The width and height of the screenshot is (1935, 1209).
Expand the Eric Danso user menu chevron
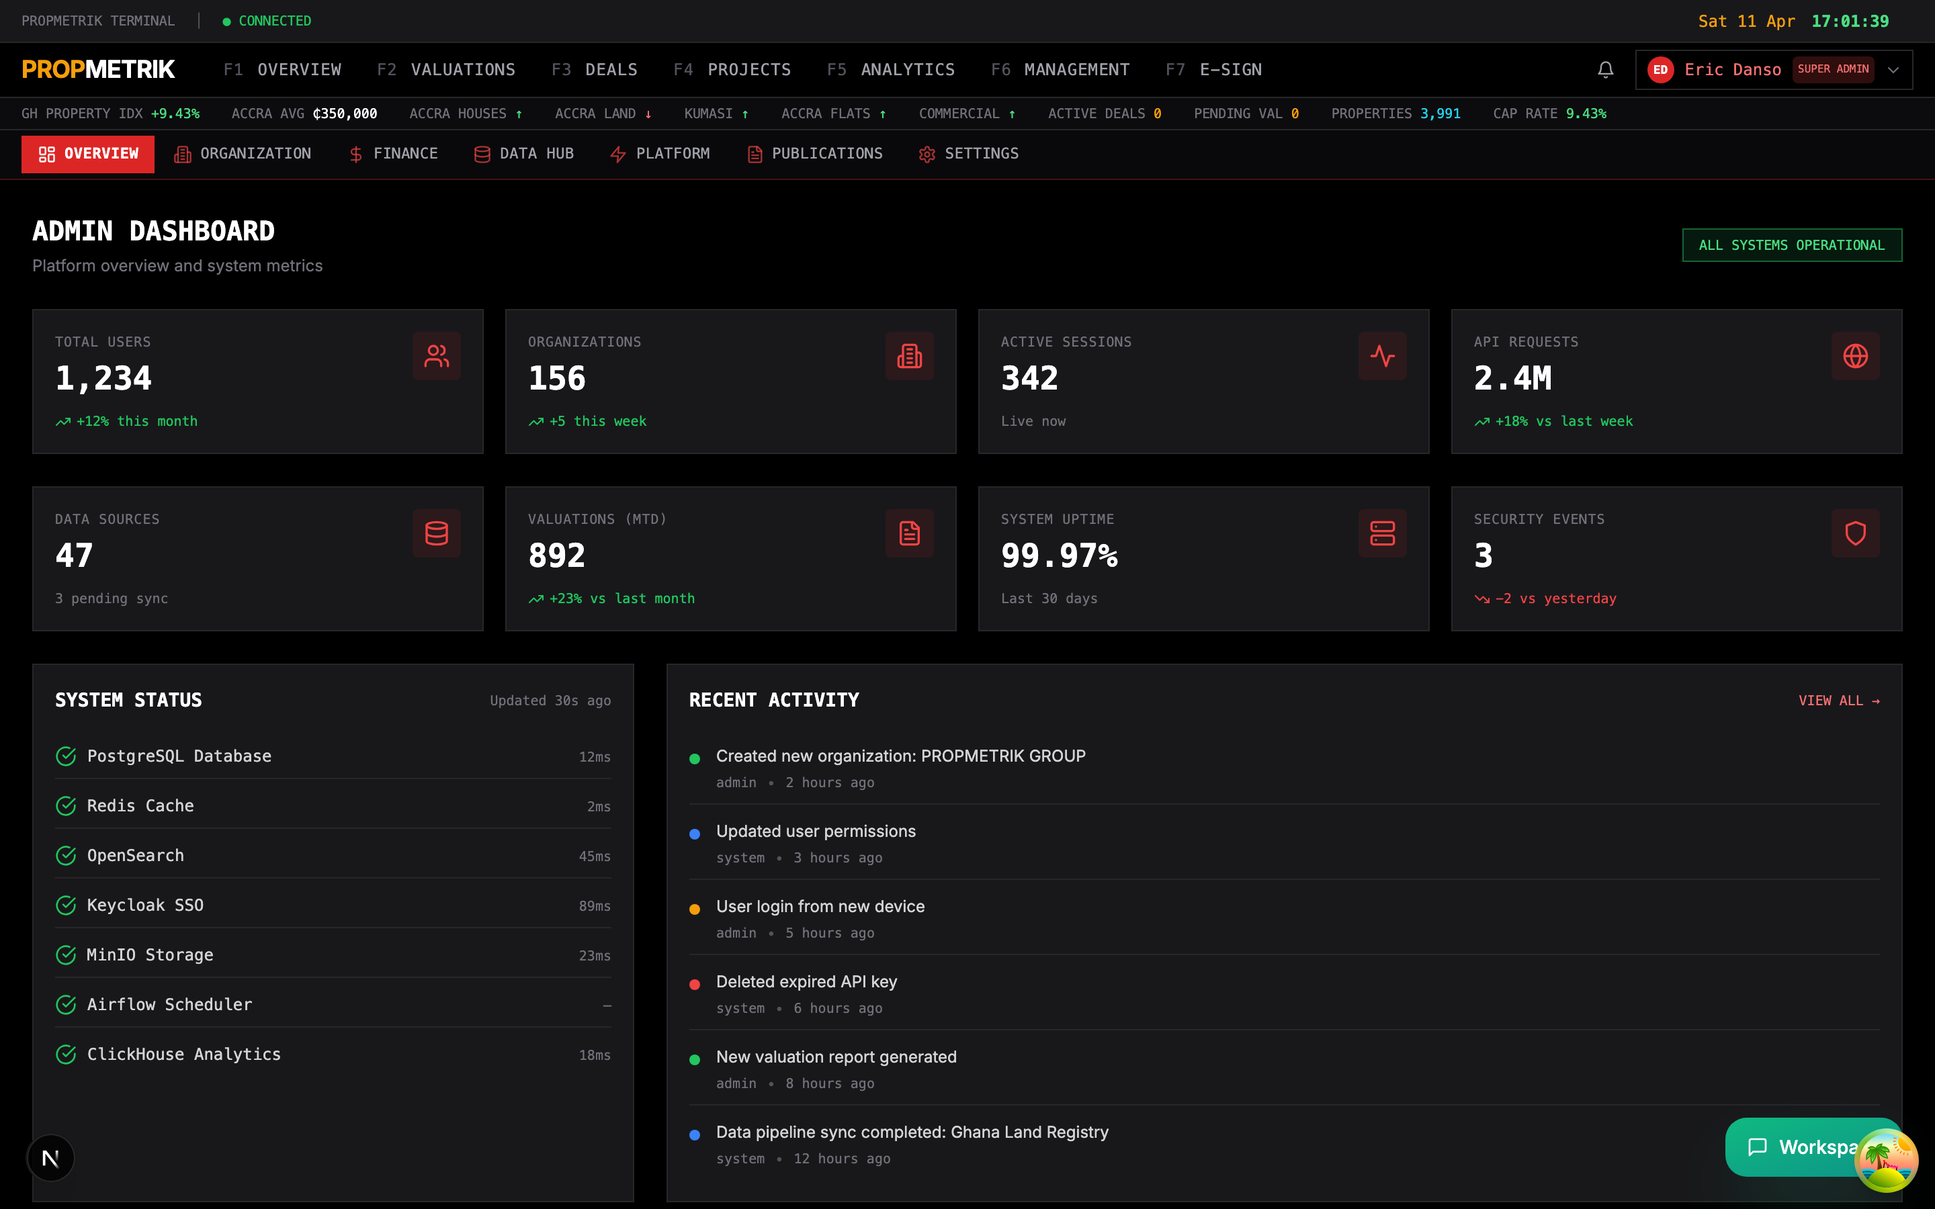1893,70
